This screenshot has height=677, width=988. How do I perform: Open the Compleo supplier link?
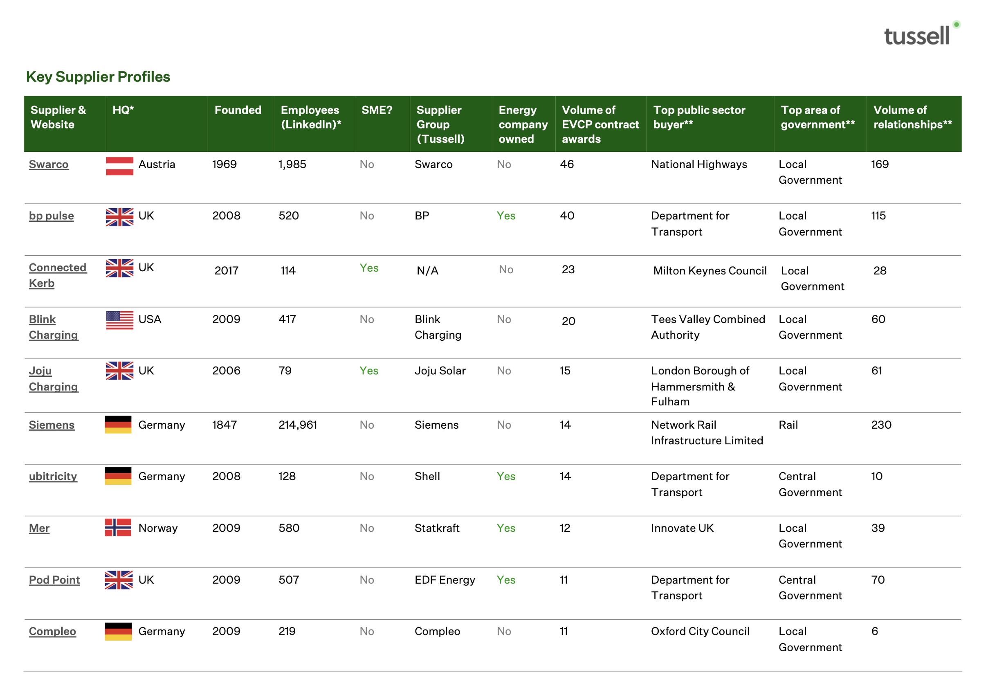pos(53,632)
